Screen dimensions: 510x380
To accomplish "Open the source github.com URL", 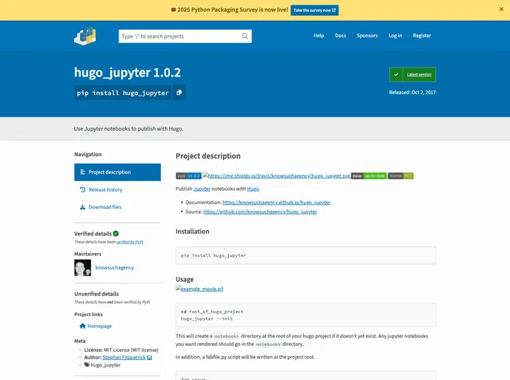I will click(260, 212).
